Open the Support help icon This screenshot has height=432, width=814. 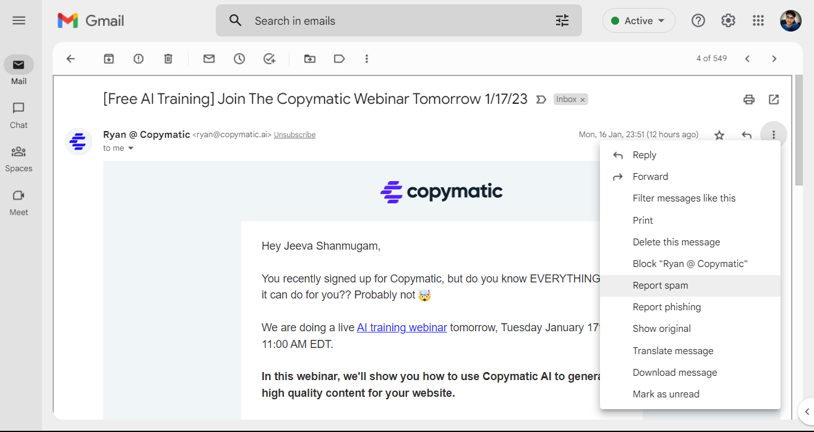point(698,20)
